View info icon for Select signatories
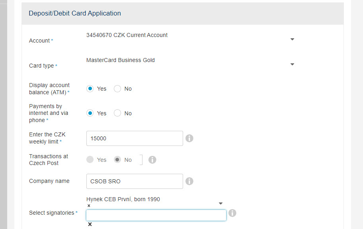This screenshot has width=363, height=229. click(232, 213)
